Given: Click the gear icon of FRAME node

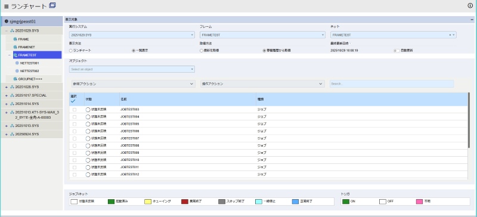Looking at the screenshot, I should tap(16, 39).
